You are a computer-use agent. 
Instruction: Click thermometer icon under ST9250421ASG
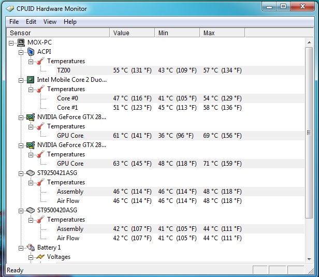coord(40,182)
